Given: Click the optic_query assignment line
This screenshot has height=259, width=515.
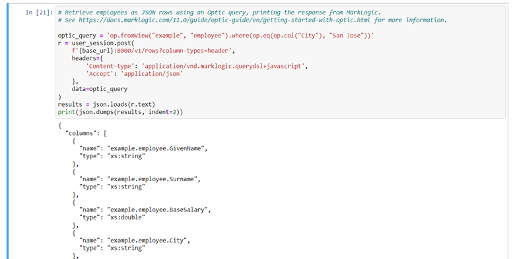Looking at the screenshot, I should (x=216, y=36).
